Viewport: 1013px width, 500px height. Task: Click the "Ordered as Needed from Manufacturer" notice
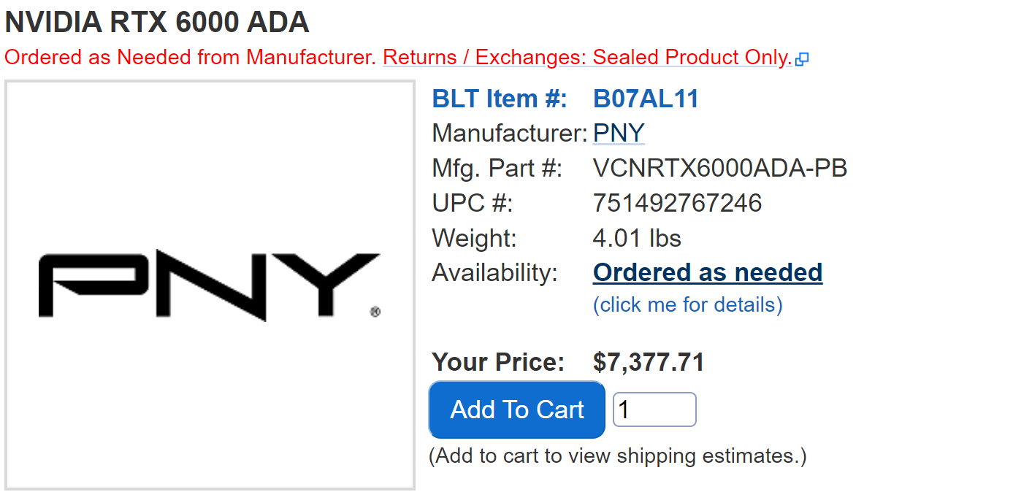click(190, 57)
